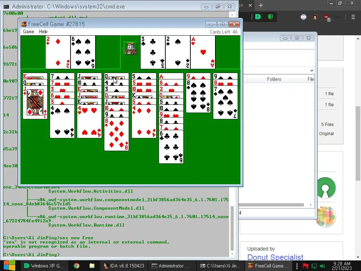Select the 4 of diamonds in fifth column
This screenshot has width=361, height=271.
click(x=144, y=121)
